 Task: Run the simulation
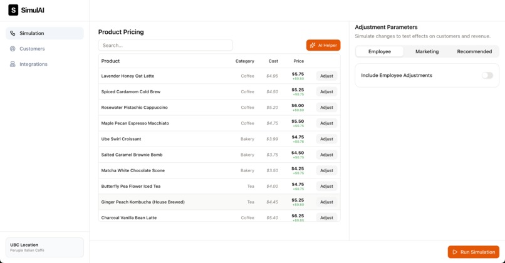(x=474, y=252)
